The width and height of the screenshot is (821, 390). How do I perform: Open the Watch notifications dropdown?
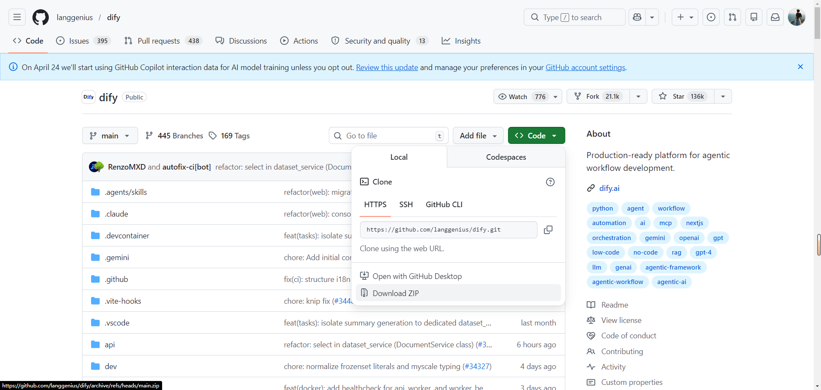(x=528, y=97)
